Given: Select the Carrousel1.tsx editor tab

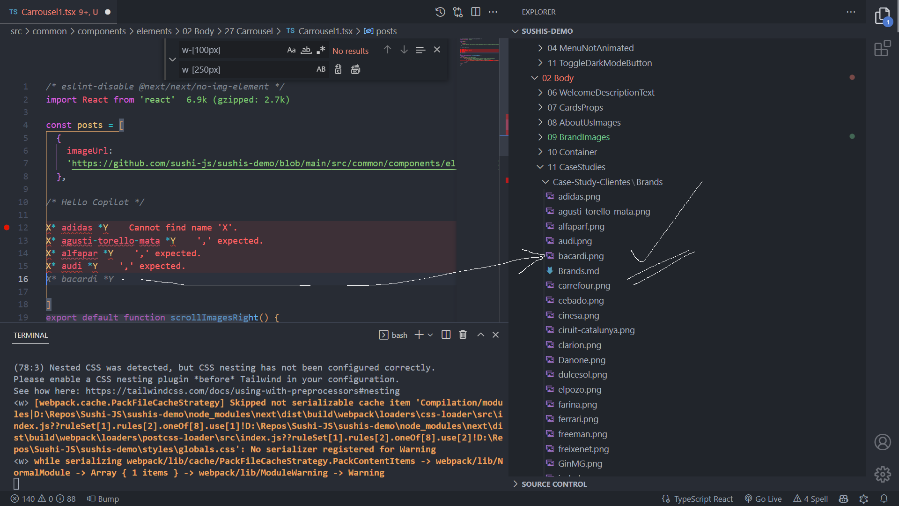Looking at the screenshot, I should 59,12.
